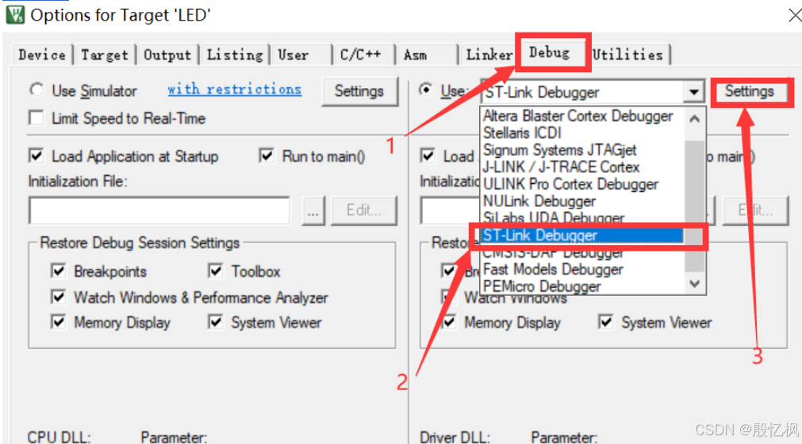The width and height of the screenshot is (802, 444).
Task: Open the Output tab
Action: (x=167, y=55)
